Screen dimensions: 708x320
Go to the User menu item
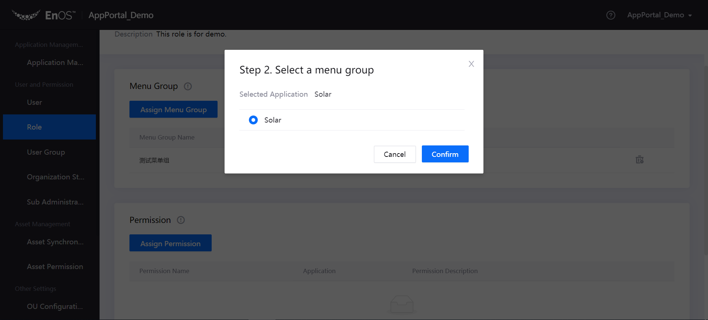[x=34, y=102]
